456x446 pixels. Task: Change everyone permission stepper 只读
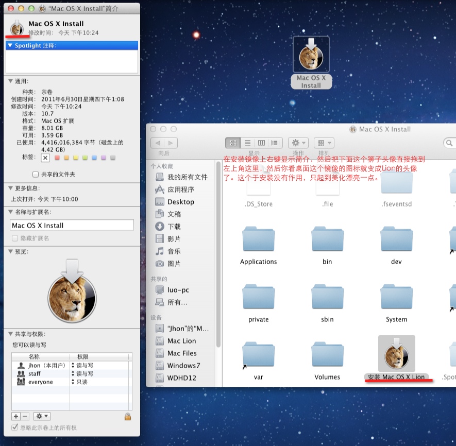[73, 382]
